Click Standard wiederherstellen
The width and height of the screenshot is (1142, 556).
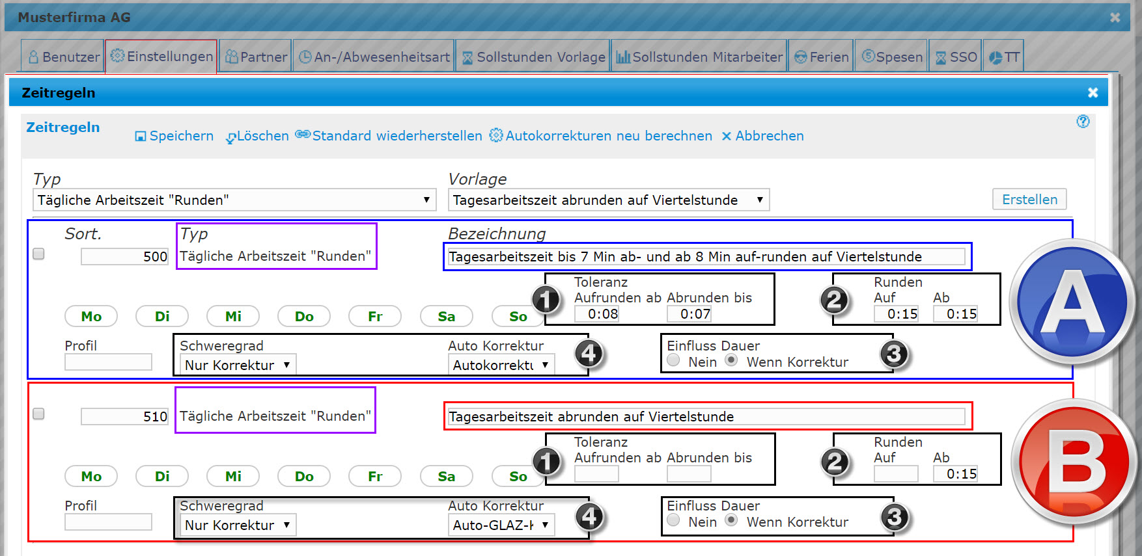(x=397, y=136)
